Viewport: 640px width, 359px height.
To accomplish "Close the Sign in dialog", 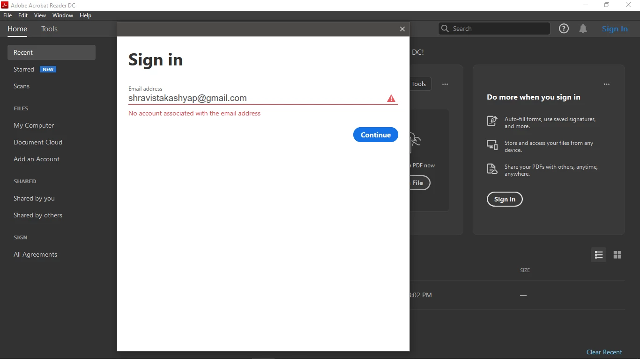I will click(402, 29).
